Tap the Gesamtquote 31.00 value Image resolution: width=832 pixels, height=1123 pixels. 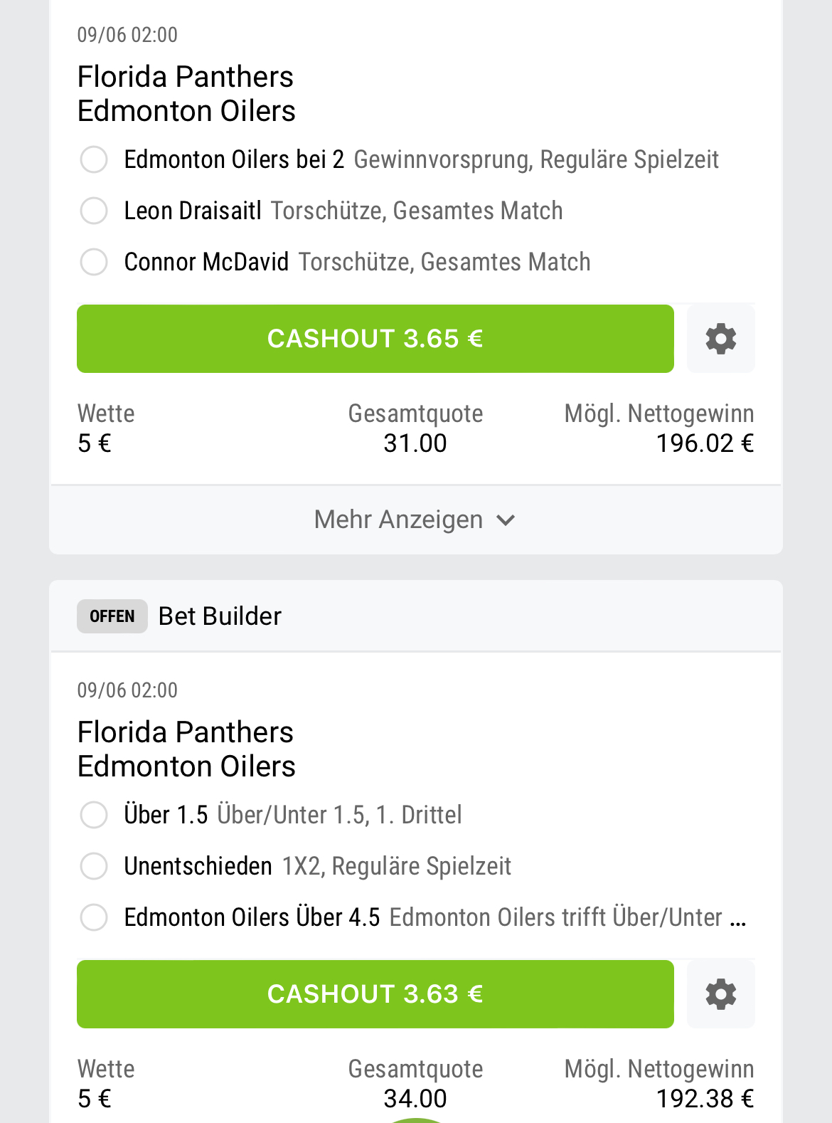point(415,443)
